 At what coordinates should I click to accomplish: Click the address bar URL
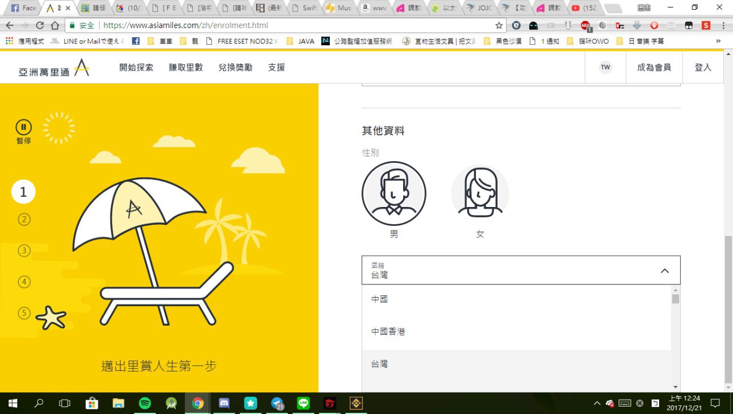[x=186, y=25]
